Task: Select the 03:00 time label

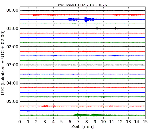Action: coord(12,65)
